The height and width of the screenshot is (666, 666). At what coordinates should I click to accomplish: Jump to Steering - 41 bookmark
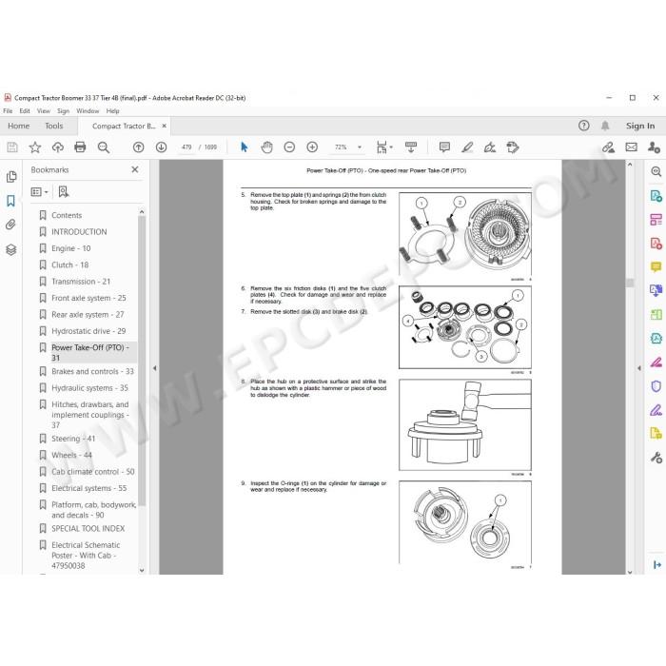click(73, 439)
